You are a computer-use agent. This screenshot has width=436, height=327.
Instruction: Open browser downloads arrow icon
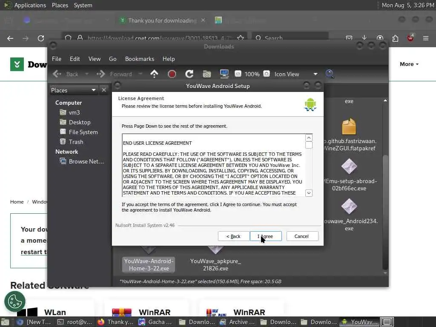[x=364, y=38]
